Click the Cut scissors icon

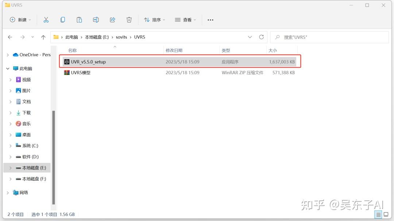point(46,20)
